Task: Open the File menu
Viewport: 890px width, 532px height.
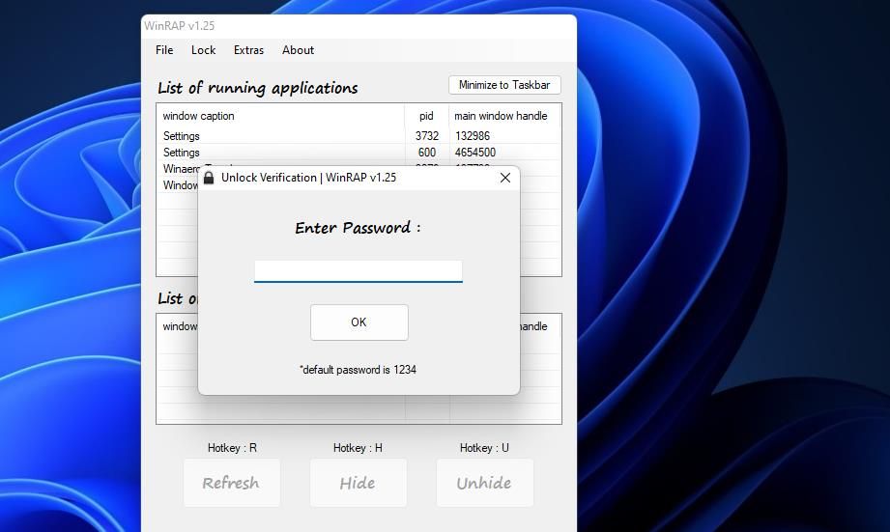Action: click(x=164, y=50)
